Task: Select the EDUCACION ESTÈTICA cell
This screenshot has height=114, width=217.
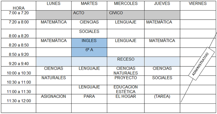Action: [126, 89]
